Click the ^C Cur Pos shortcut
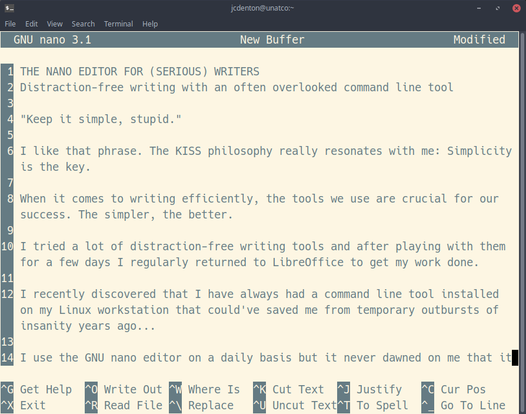Viewport: 526px width, 414px height. click(454, 389)
